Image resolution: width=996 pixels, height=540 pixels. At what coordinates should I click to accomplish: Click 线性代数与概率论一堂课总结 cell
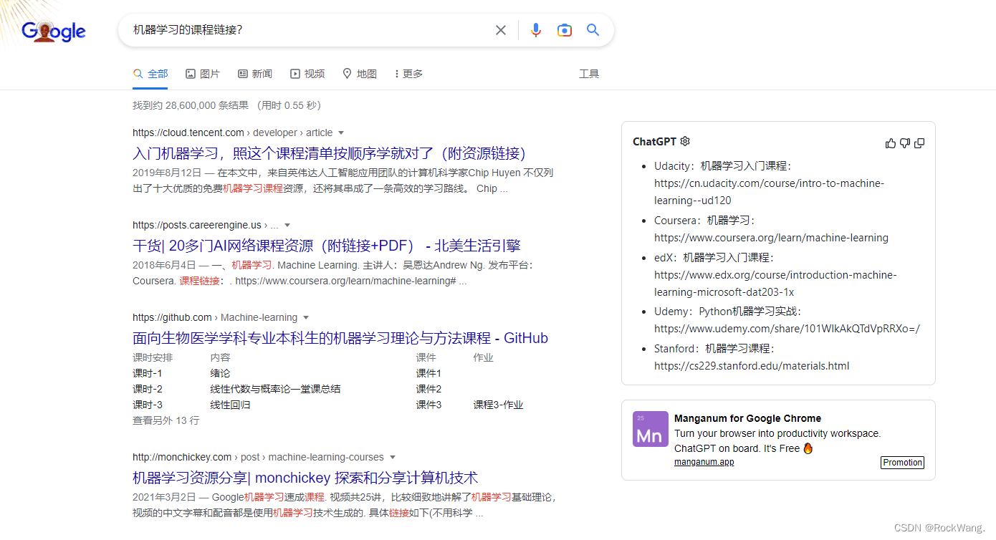coord(275,389)
